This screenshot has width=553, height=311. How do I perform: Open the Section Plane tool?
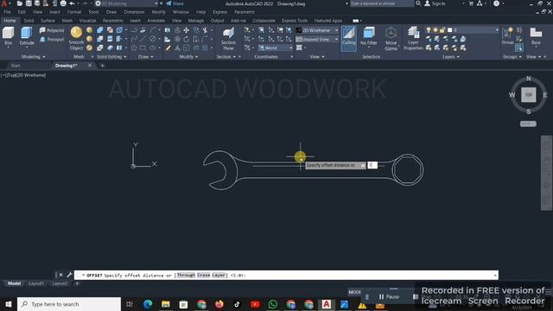[228, 38]
